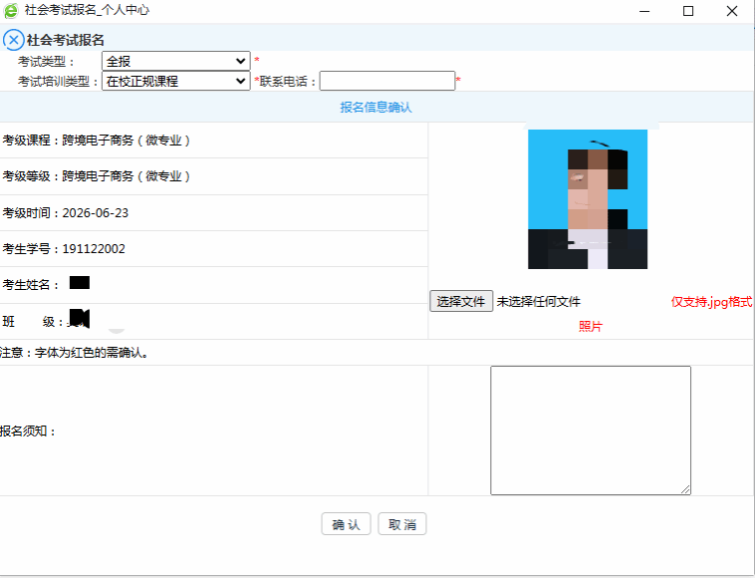
Task: Click the green browser logo in title bar
Action: tap(11, 11)
